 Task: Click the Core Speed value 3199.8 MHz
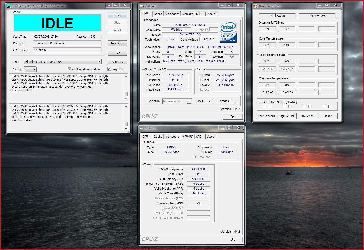[175, 75]
